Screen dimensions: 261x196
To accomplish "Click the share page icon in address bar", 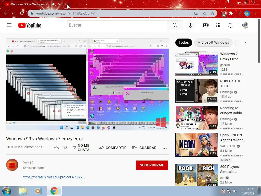I will (204, 13).
